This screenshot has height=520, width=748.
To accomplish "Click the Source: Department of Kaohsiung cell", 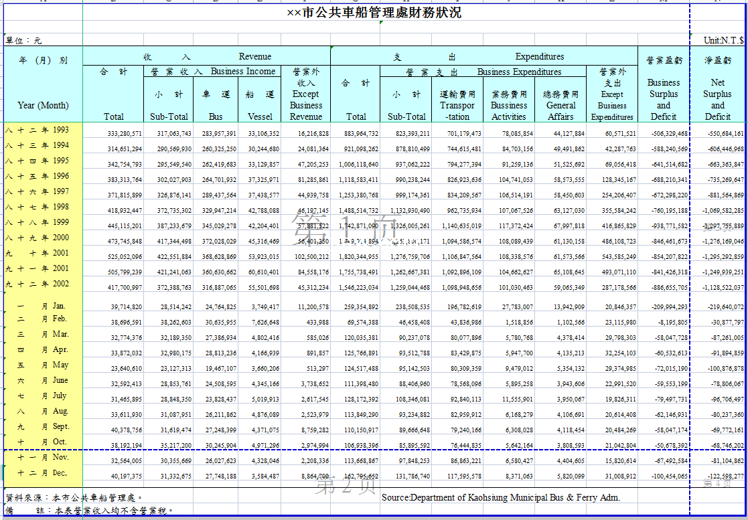I will (500, 497).
